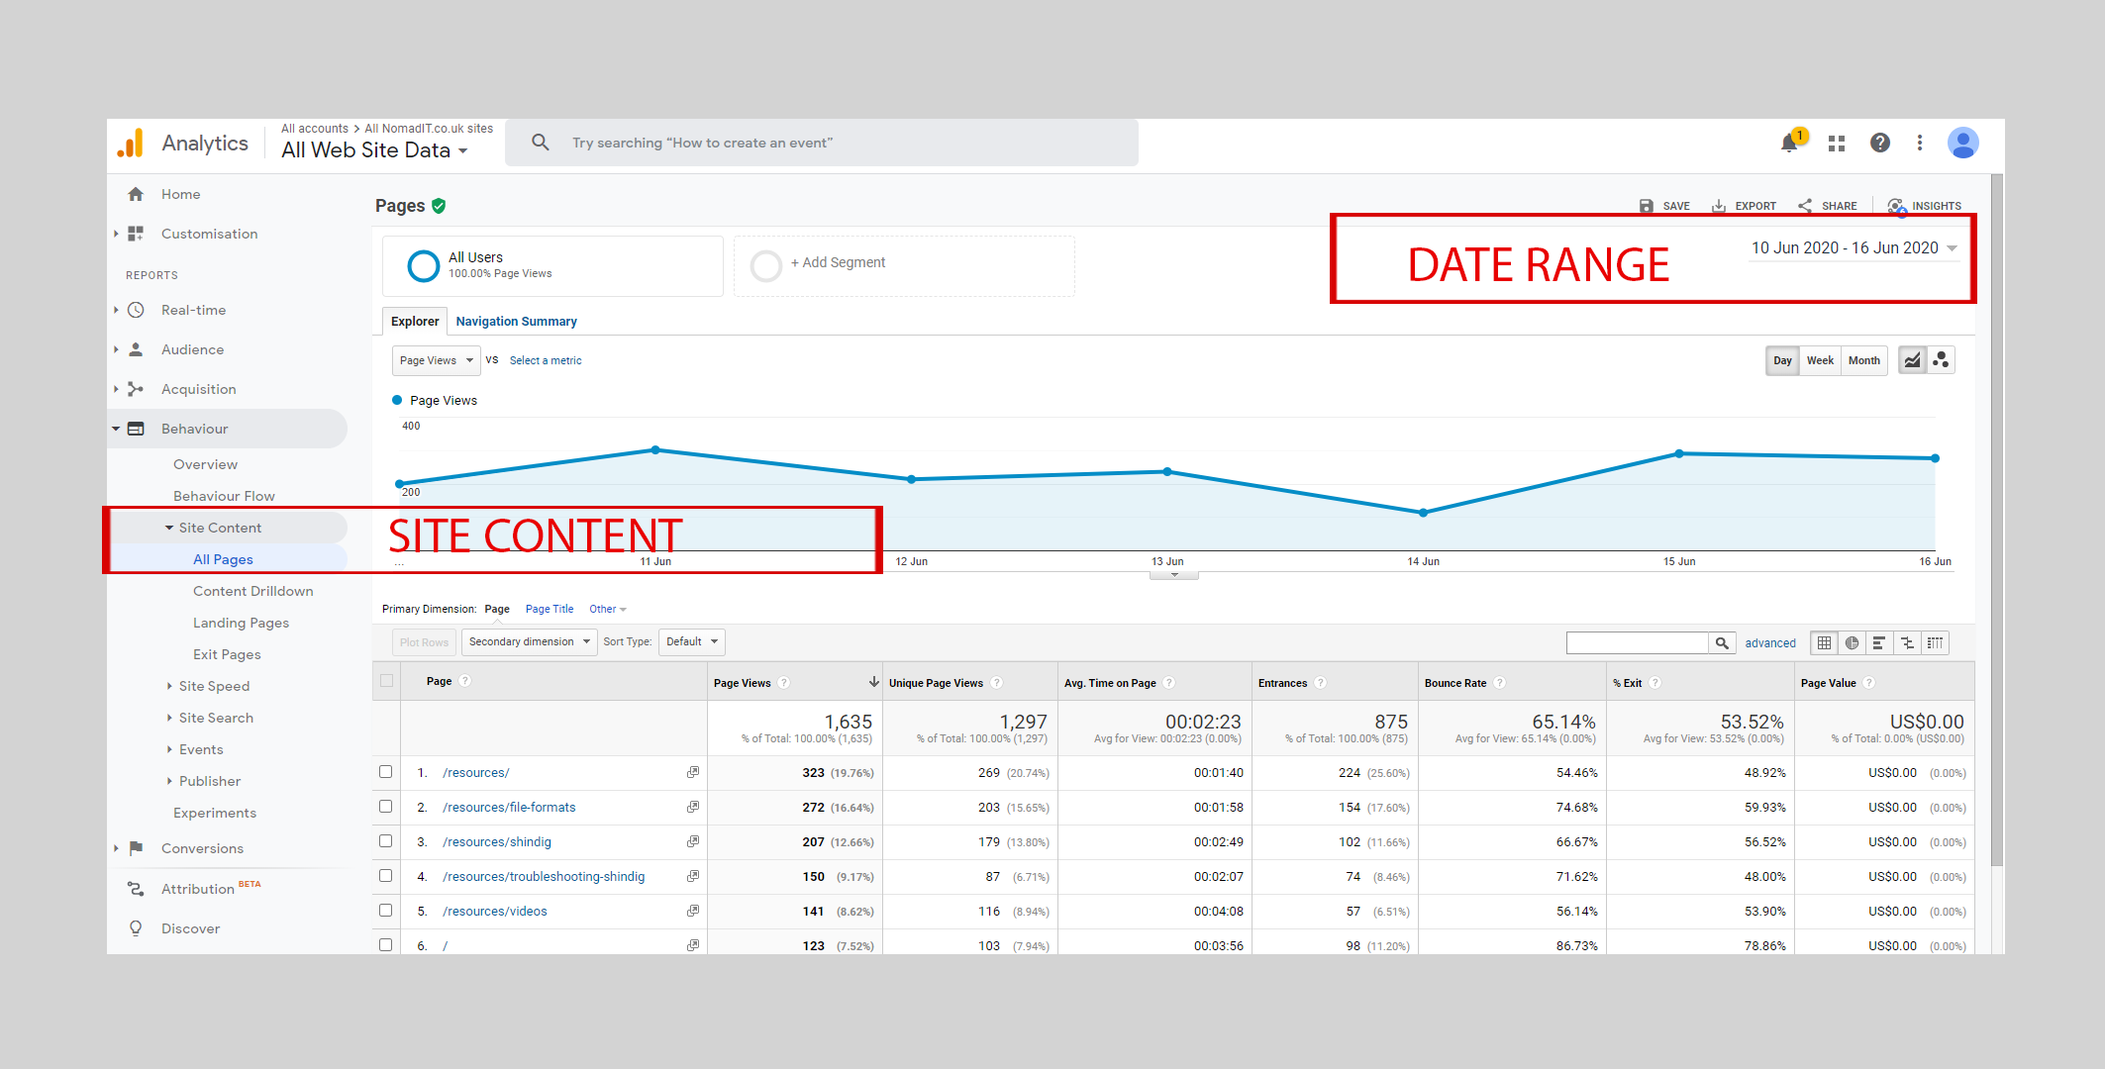Check the /resources/shindig row checkbox
The image size is (2105, 1069).
386,841
